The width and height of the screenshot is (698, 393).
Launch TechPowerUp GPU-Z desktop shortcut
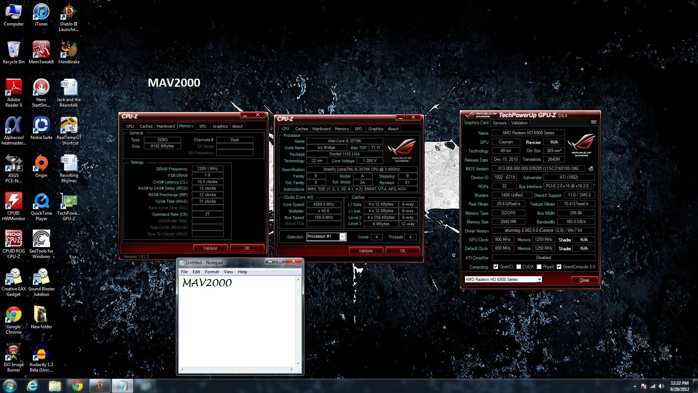[69, 207]
